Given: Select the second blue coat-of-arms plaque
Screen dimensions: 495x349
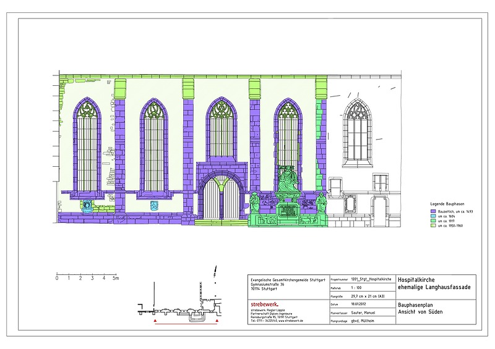Looking at the screenshot, I should click(154, 205).
